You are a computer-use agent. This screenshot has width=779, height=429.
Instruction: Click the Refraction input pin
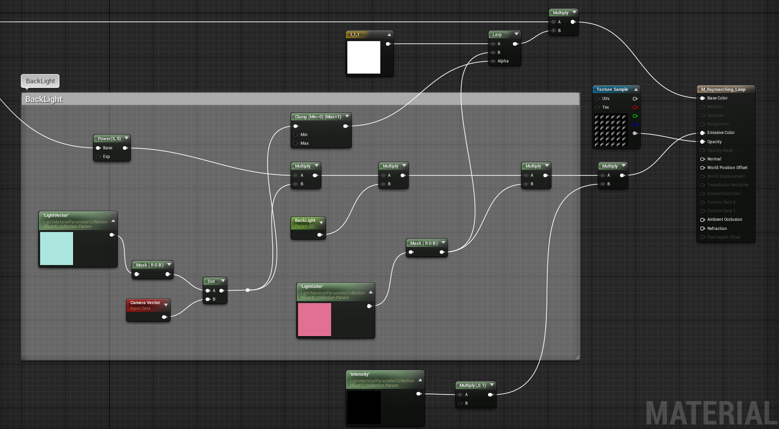coord(703,228)
